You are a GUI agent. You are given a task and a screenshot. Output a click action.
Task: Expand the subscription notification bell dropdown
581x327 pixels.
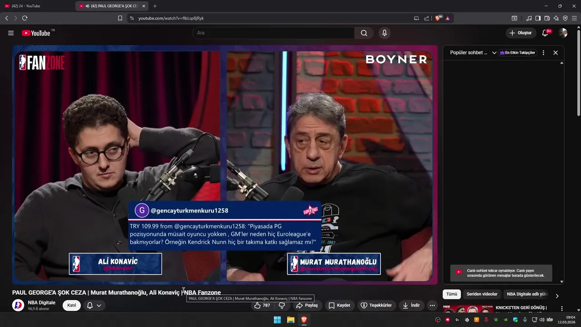coord(94,305)
